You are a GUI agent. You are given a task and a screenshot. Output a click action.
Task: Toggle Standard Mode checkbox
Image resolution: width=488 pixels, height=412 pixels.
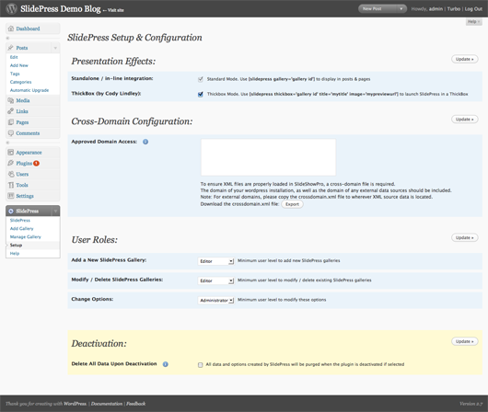coord(201,79)
